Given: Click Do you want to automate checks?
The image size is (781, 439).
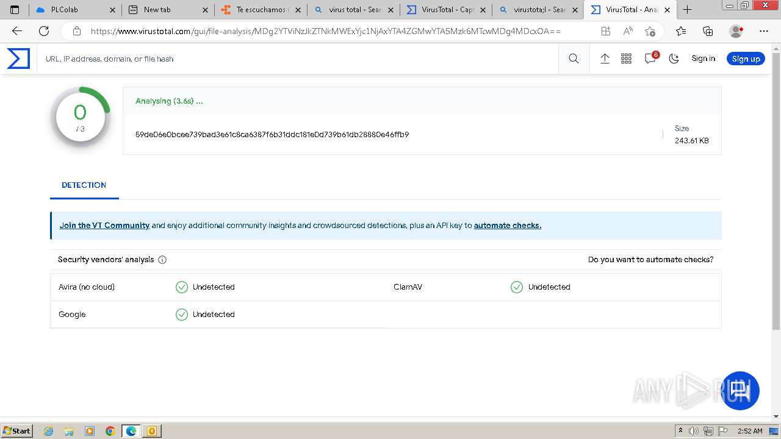Looking at the screenshot, I should coord(650,259).
